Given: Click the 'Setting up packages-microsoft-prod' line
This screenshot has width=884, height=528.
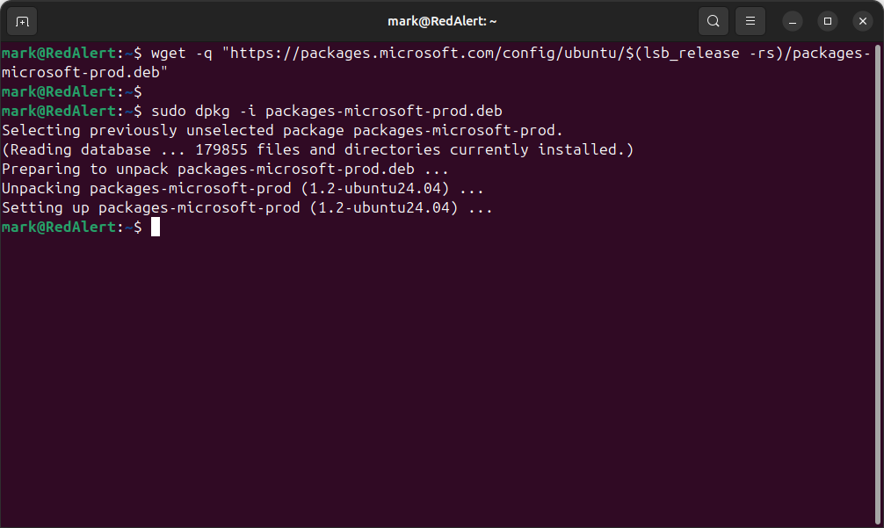Looking at the screenshot, I should pos(247,208).
